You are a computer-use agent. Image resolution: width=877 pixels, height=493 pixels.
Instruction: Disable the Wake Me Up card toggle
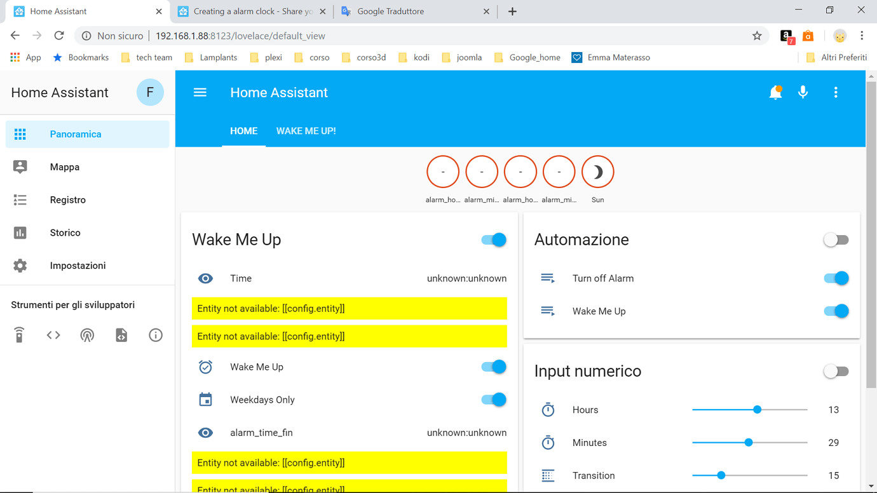click(x=493, y=240)
